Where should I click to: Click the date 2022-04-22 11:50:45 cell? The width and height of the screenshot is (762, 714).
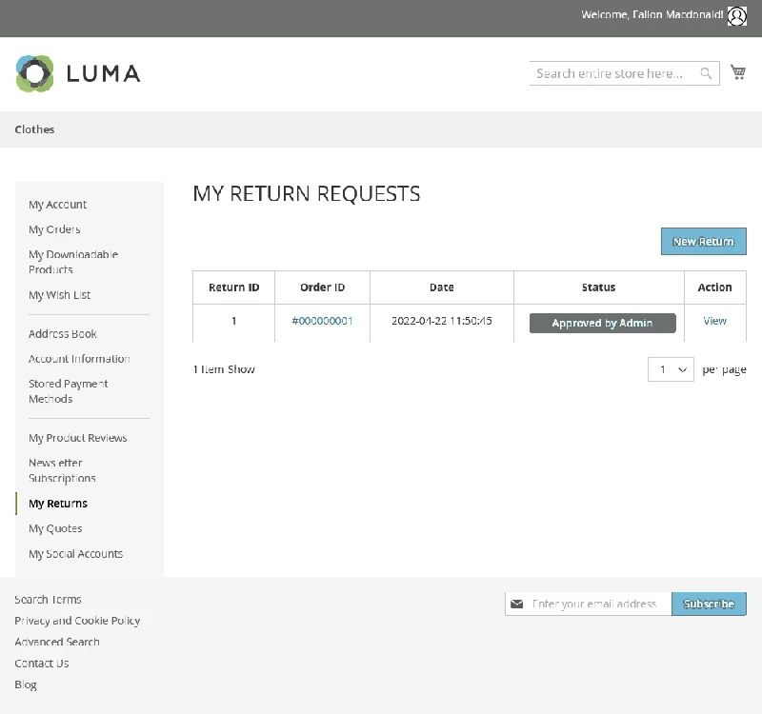442,321
